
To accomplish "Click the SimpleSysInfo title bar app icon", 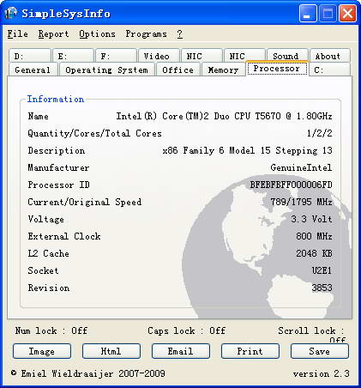I will [10, 13].
